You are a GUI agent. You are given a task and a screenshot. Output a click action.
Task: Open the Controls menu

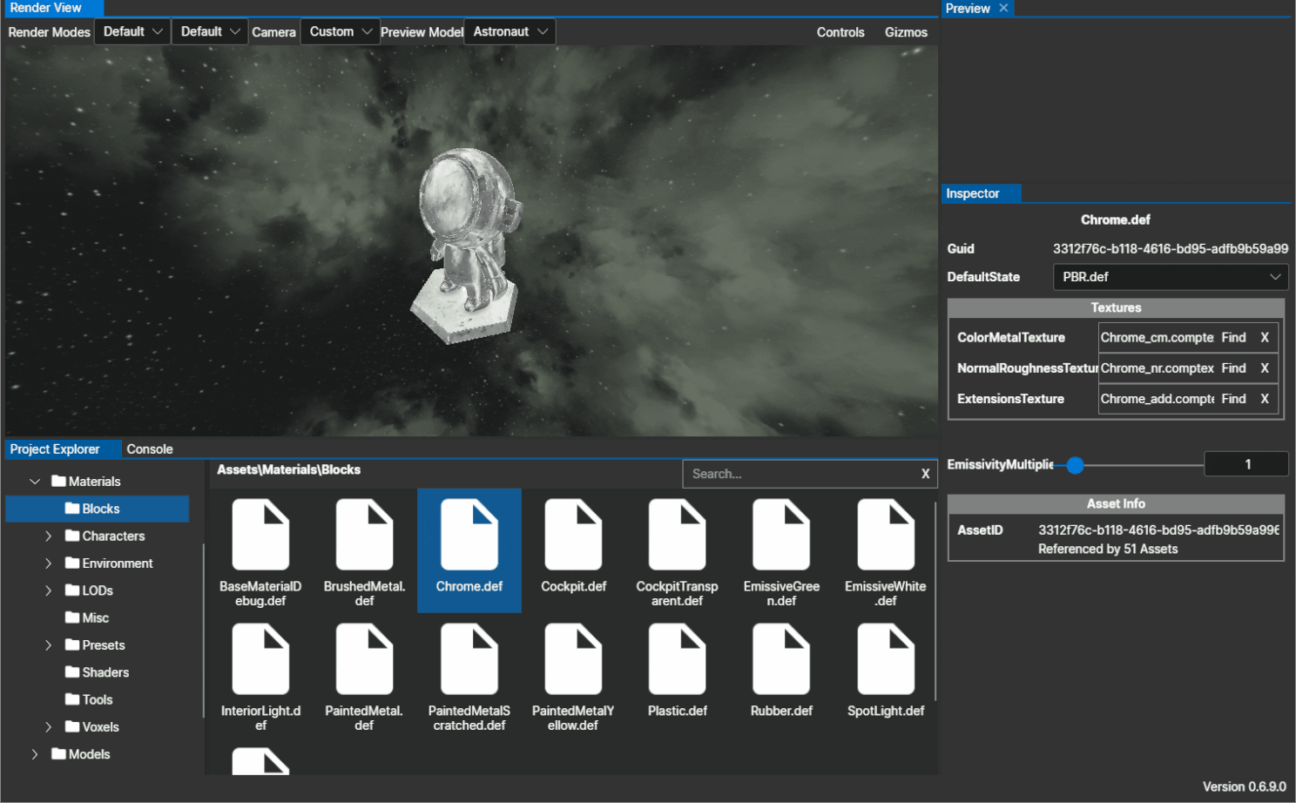point(840,32)
